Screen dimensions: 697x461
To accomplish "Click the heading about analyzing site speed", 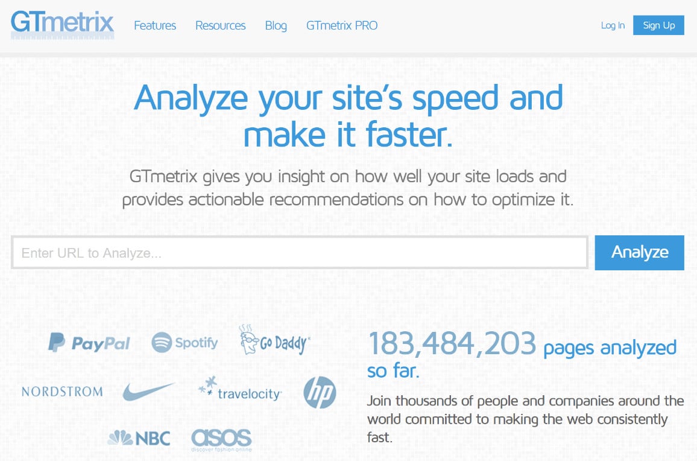I will [348, 115].
